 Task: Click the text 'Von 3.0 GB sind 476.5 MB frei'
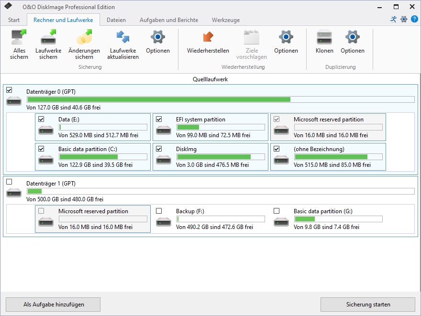coord(212,165)
